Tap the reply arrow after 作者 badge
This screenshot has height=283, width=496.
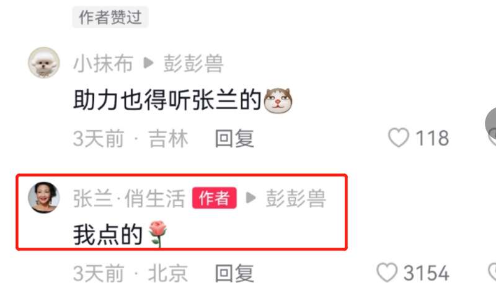[x=251, y=198]
